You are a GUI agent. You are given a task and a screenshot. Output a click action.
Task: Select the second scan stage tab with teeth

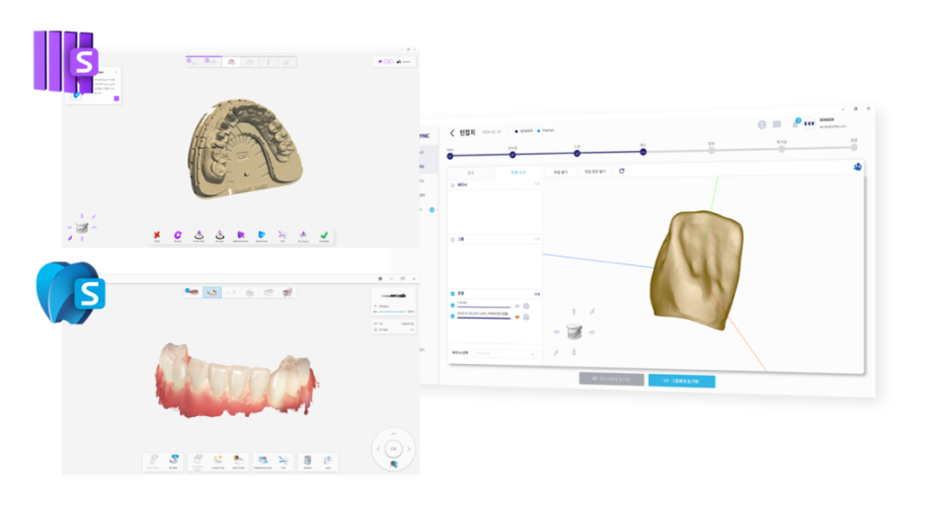tap(211, 292)
